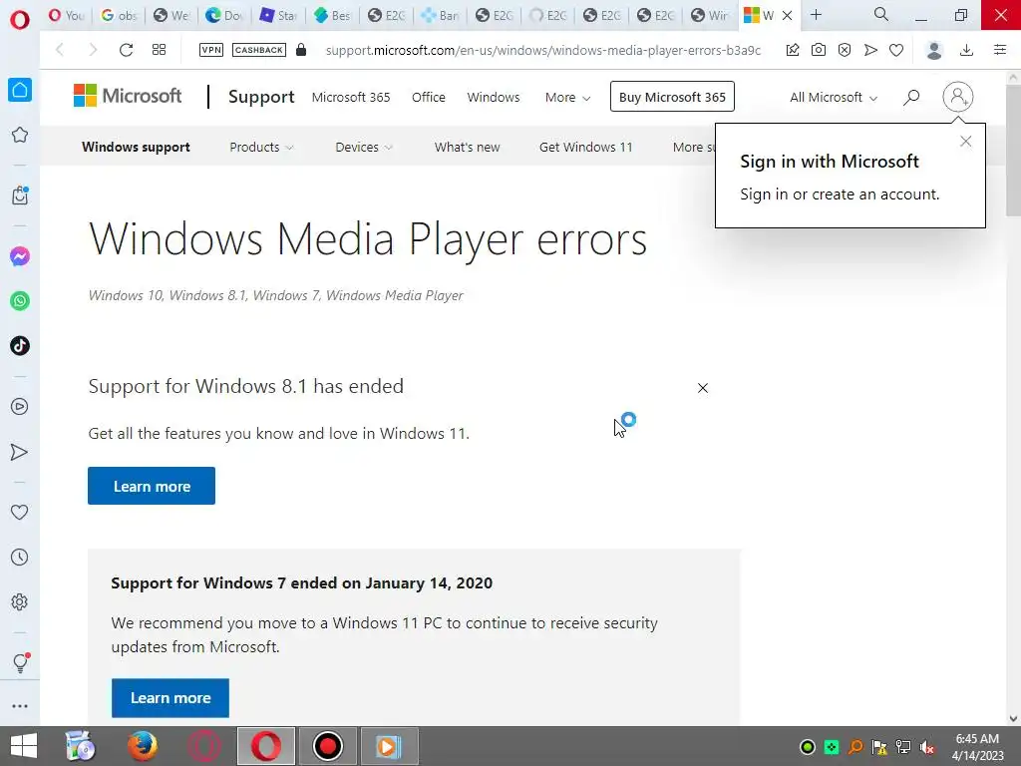Launch WhatsApp from the sidebar
The height and width of the screenshot is (766, 1021).
[20, 301]
